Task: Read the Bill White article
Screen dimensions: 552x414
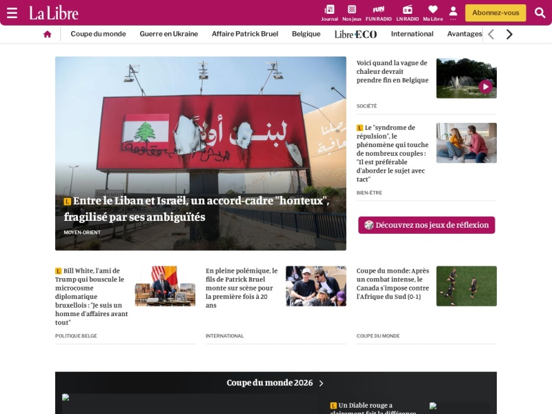Action: coord(92,297)
